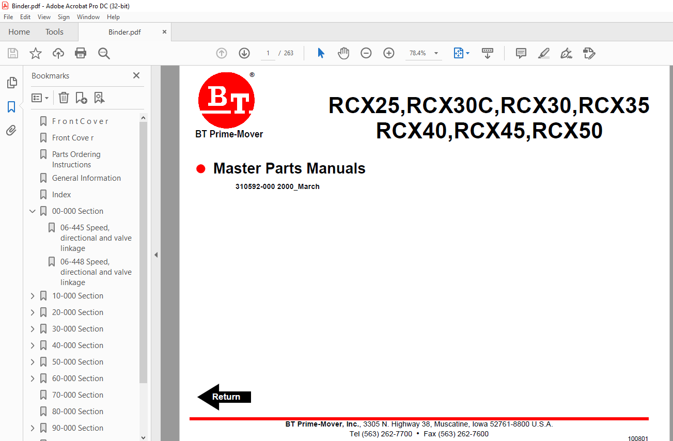Open the Window menu
The width and height of the screenshot is (673, 441).
tap(88, 17)
